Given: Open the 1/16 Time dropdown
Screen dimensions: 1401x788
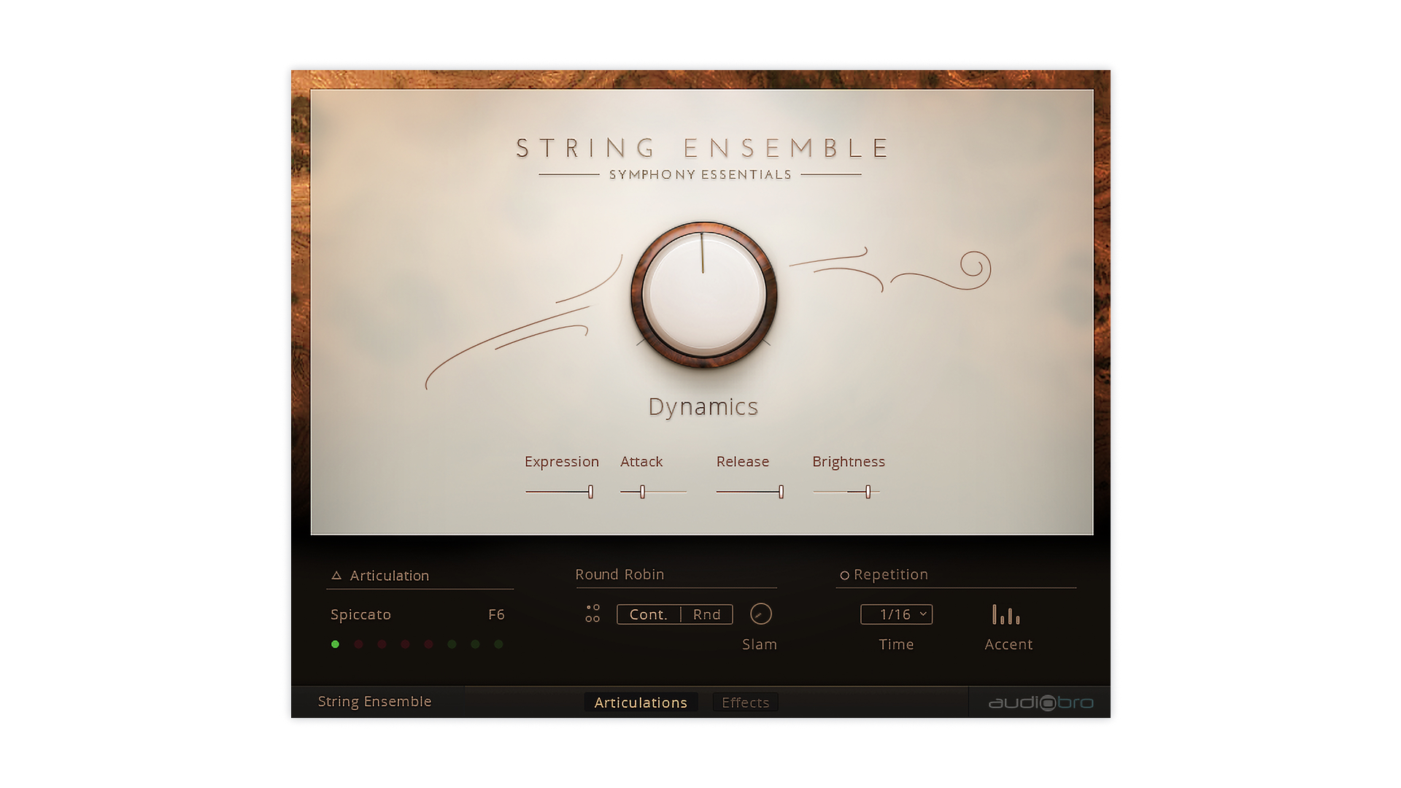Looking at the screenshot, I should pyautogui.click(x=896, y=614).
